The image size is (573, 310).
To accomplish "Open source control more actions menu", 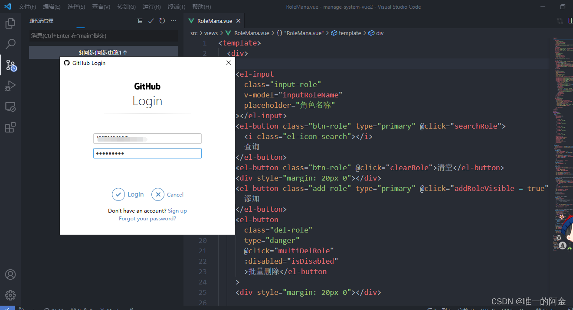I will 174,21.
